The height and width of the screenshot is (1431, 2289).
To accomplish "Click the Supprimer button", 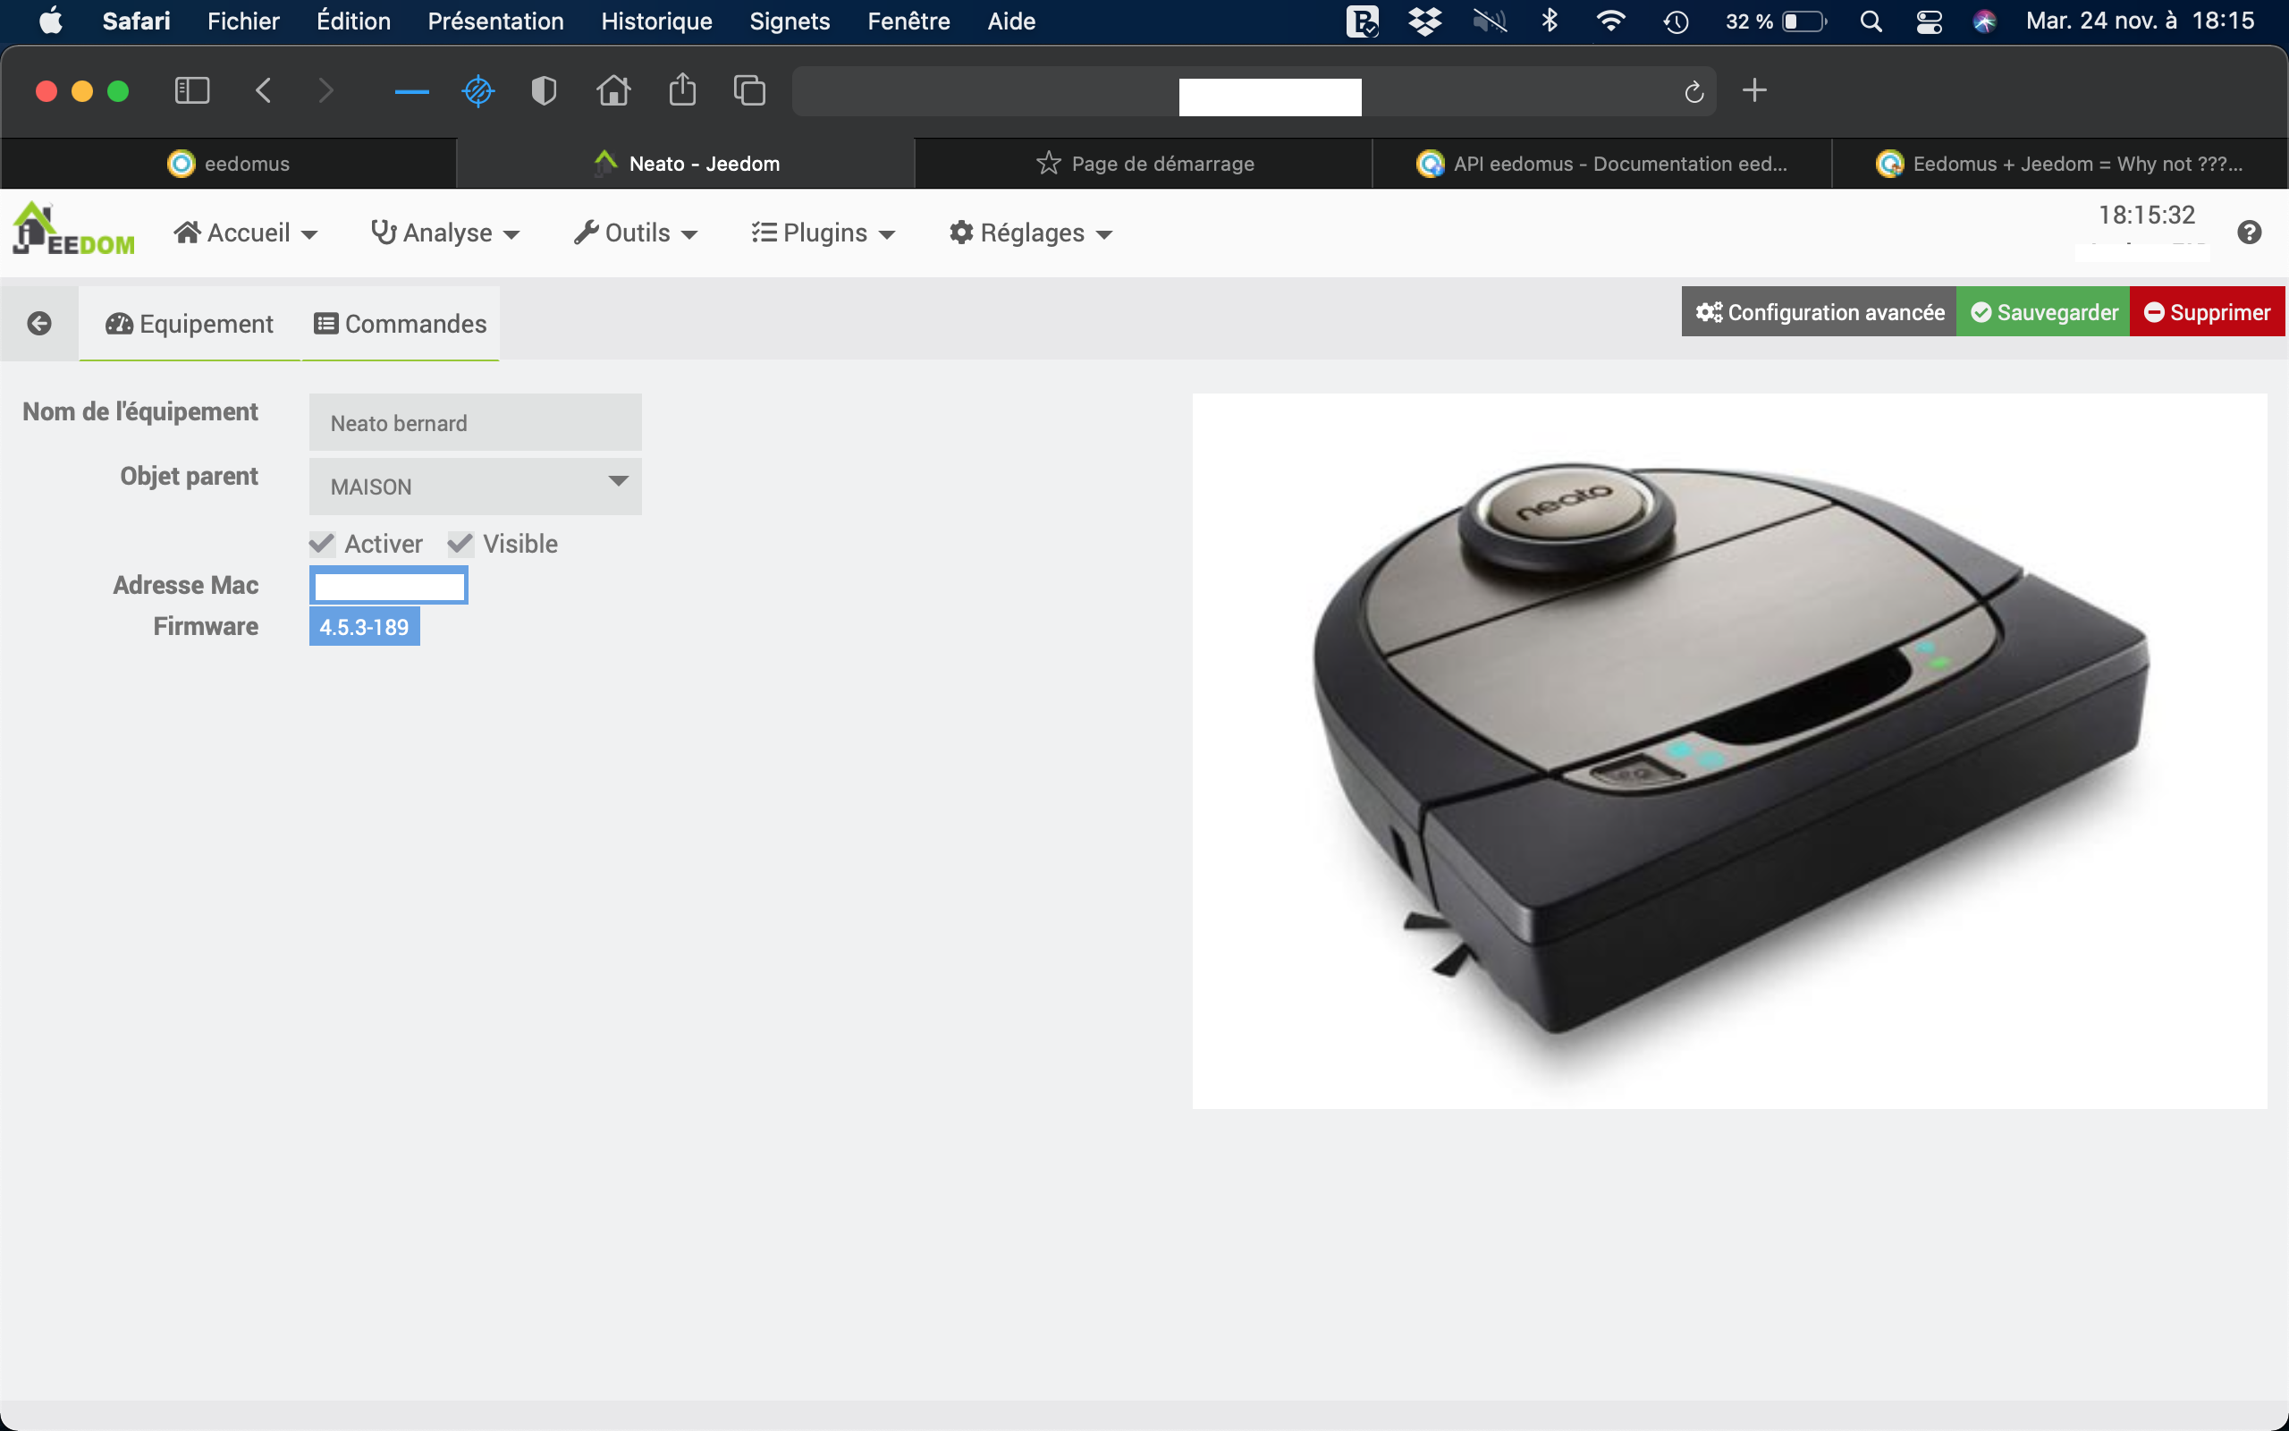I will (2207, 312).
